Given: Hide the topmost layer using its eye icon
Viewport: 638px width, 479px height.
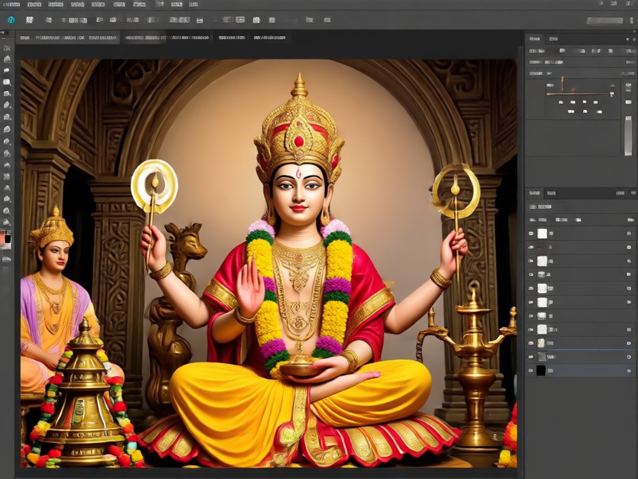Looking at the screenshot, I should [x=531, y=233].
